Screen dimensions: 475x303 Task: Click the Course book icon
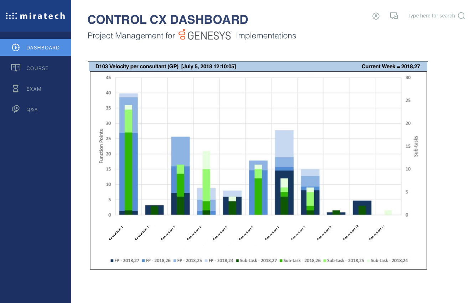(x=16, y=68)
